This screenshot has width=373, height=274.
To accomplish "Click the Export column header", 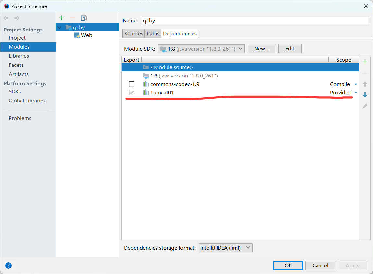I will point(131,60).
